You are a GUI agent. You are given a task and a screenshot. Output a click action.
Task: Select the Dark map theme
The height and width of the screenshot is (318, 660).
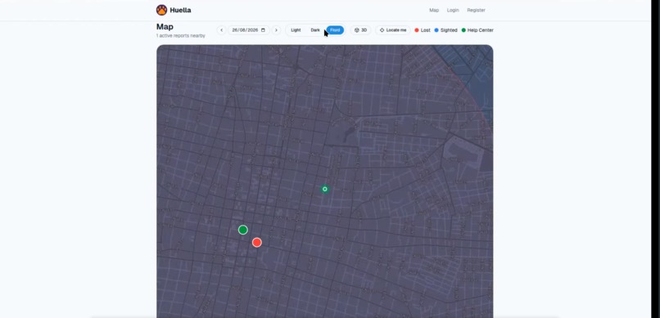315,30
